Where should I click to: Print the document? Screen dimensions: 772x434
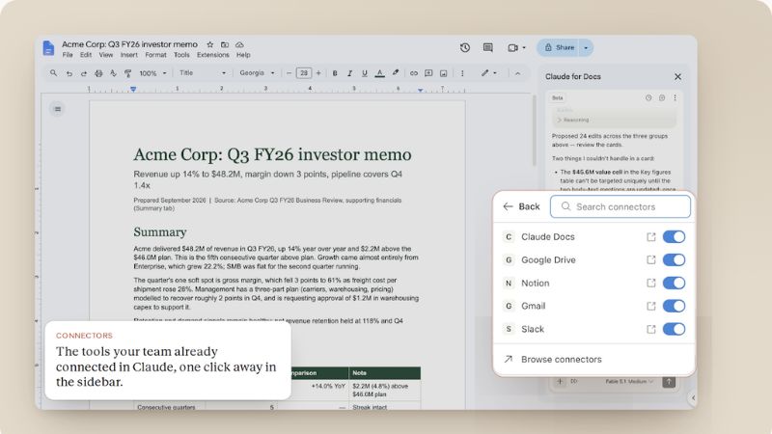point(98,73)
